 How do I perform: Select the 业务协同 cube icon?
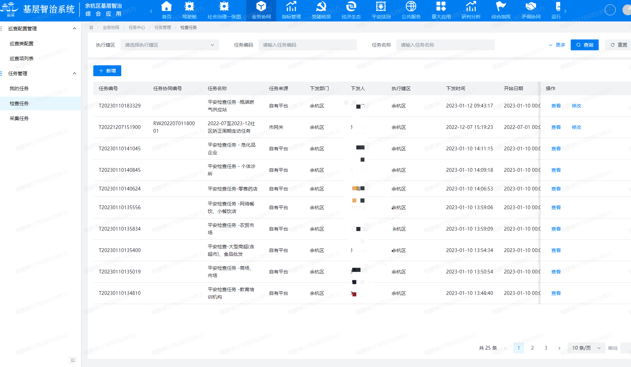(261, 6)
